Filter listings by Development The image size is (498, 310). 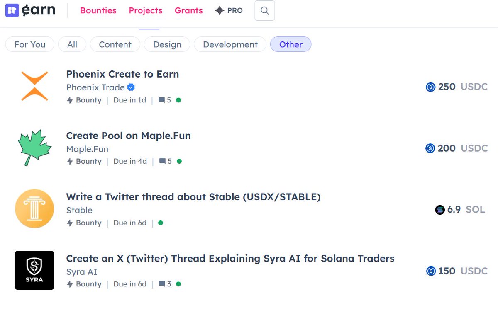coord(230,44)
